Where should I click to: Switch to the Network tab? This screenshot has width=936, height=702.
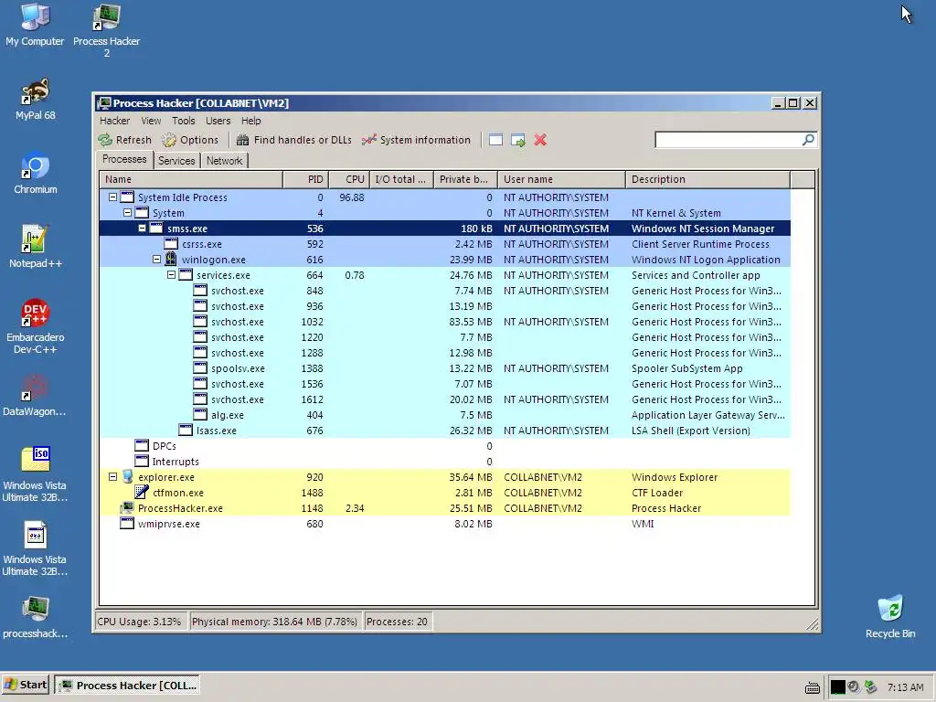click(x=224, y=161)
